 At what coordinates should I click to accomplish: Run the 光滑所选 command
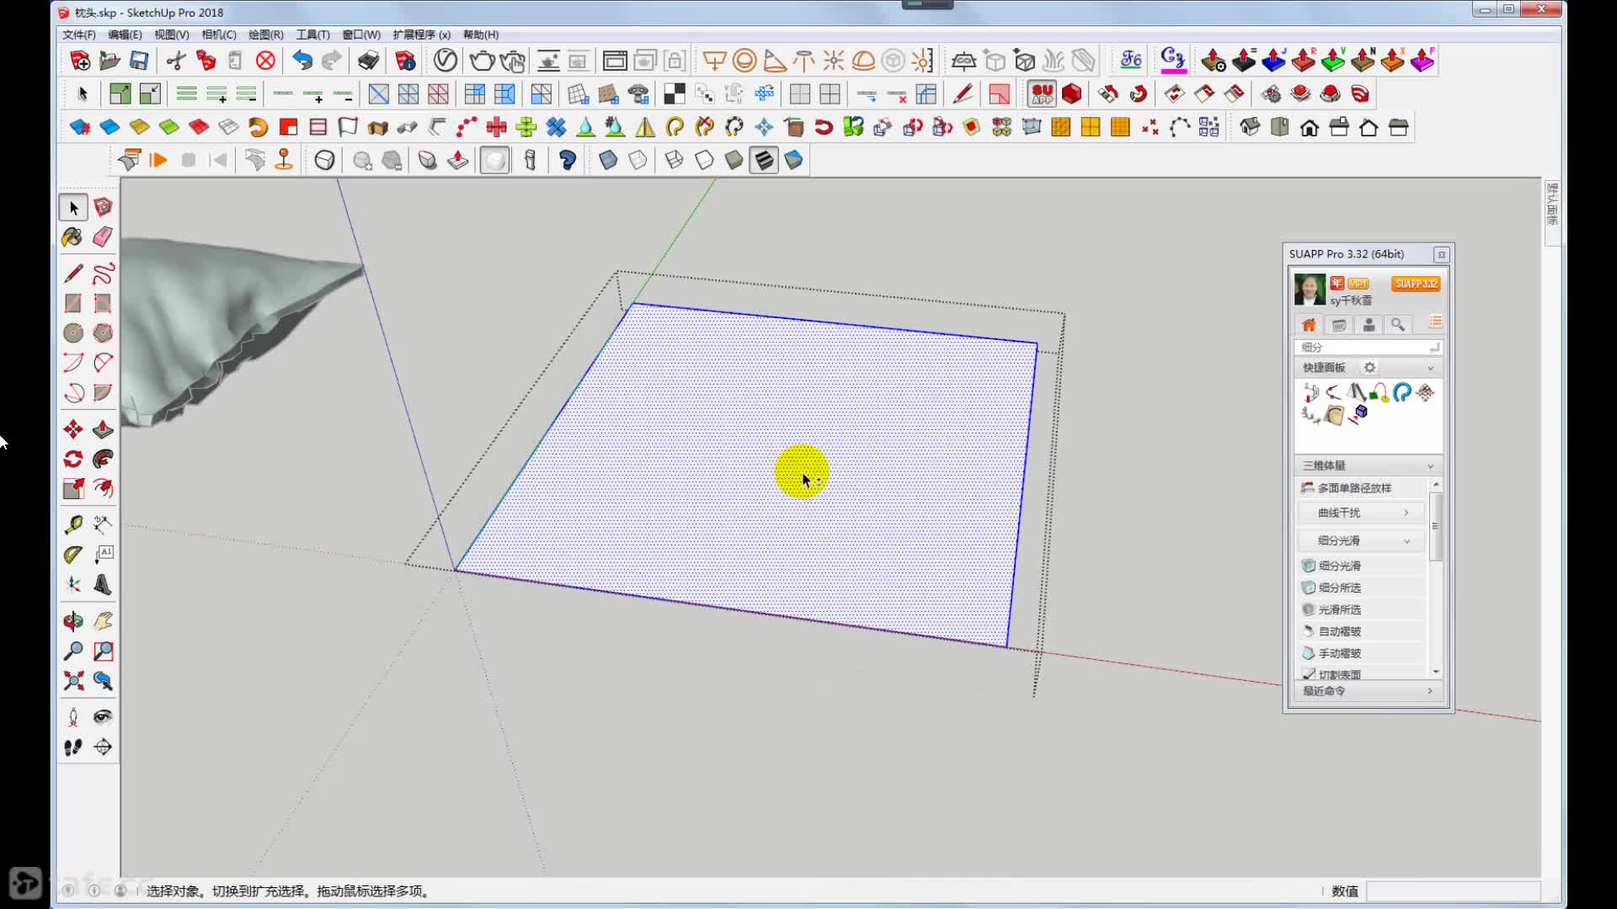point(1361,609)
